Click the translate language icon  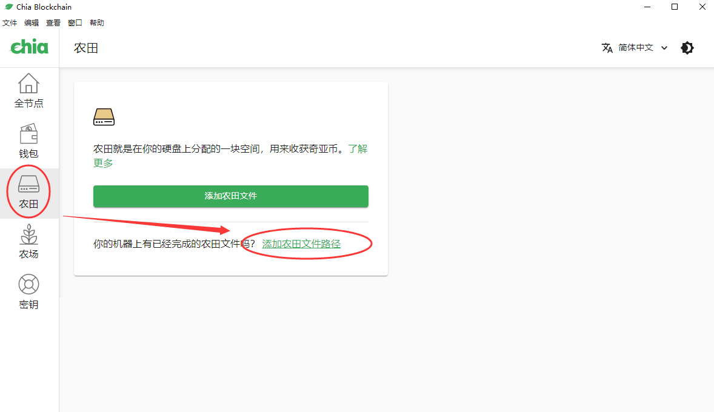tap(607, 48)
